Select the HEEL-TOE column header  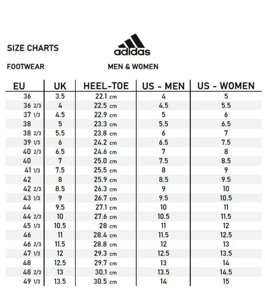(106, 86)
